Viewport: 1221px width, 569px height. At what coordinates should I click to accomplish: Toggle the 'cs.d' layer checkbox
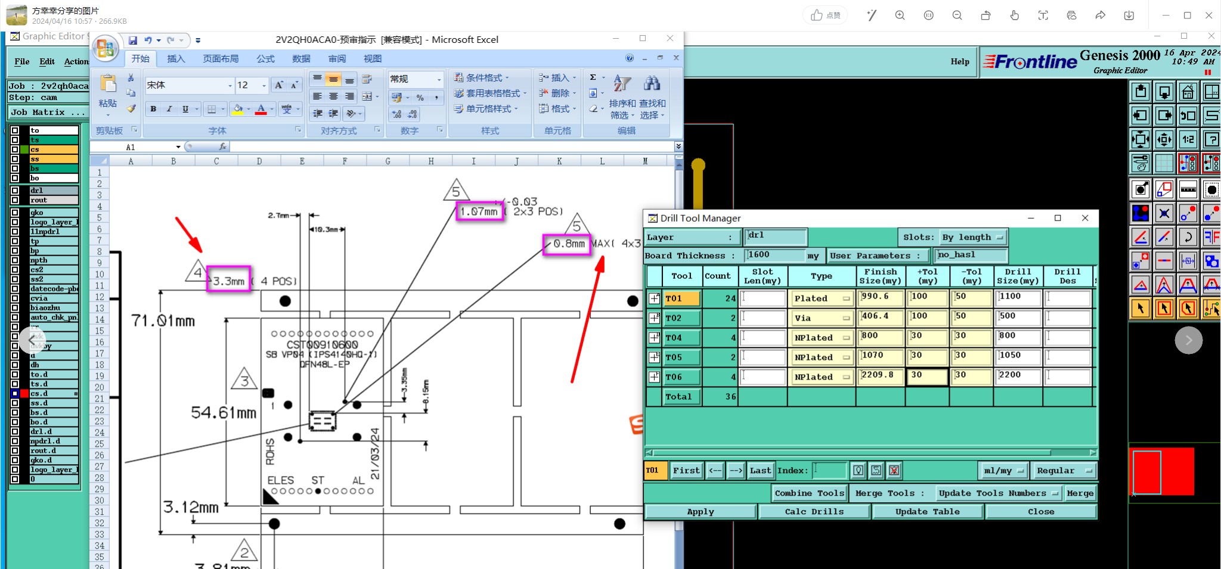click(15, 394)
